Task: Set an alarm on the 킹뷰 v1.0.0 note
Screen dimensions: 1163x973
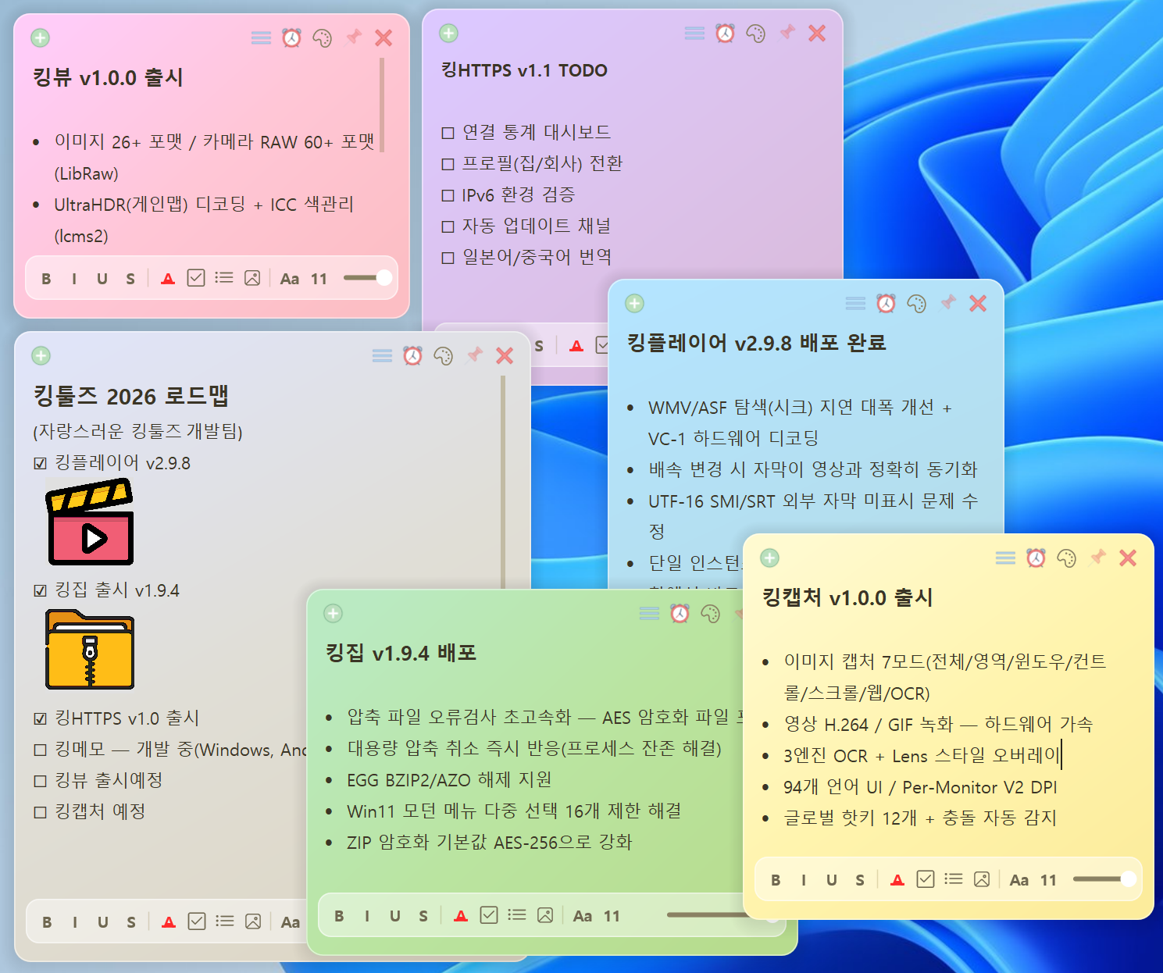Action: click(x=291, y=37)
